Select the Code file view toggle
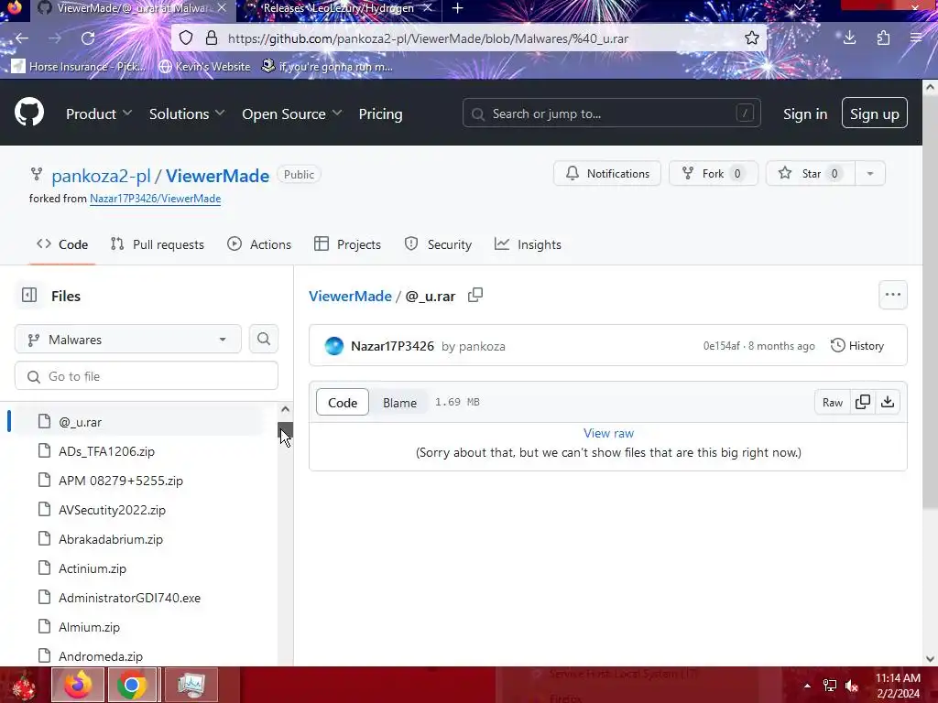 [343, 403]
